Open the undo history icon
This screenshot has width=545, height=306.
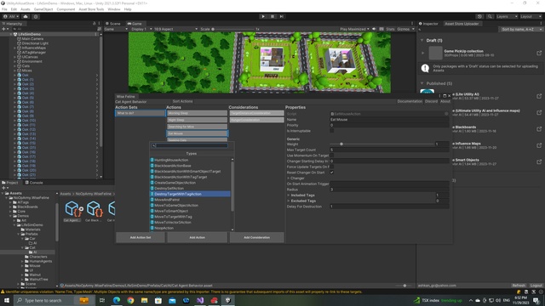point(479,16)
